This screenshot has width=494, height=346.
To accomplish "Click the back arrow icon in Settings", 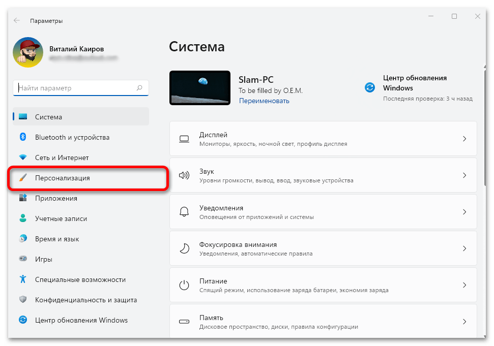I will tap(17, 20).
